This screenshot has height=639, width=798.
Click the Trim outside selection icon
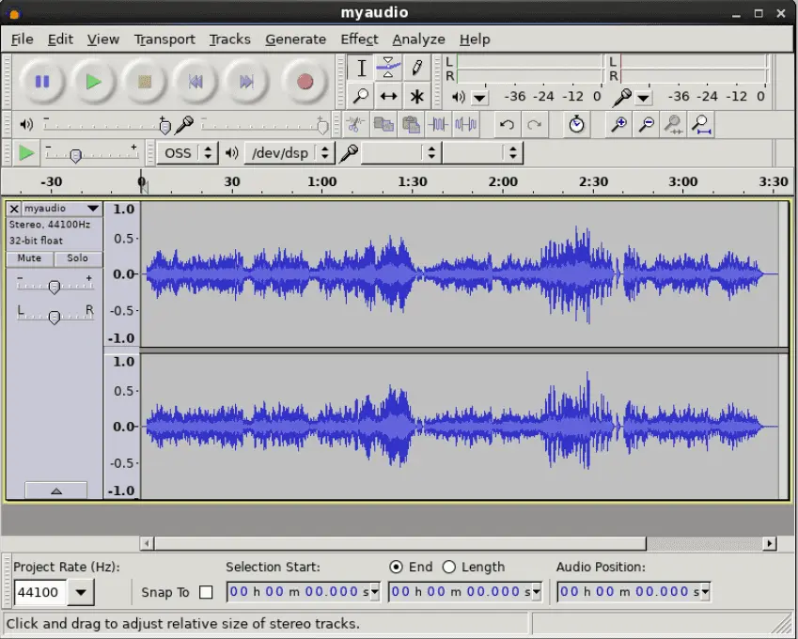pos(438,124)
